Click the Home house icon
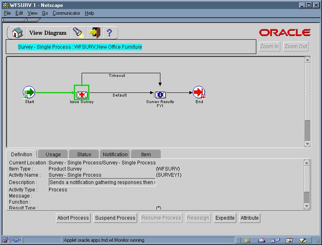The height and width of the screenshot is (245, 322). coord(17,33)
